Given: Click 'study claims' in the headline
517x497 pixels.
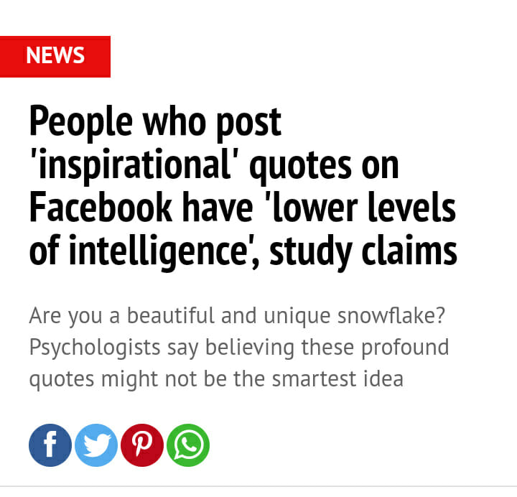Looking at the screenshot, I should (x=363, y=251).
